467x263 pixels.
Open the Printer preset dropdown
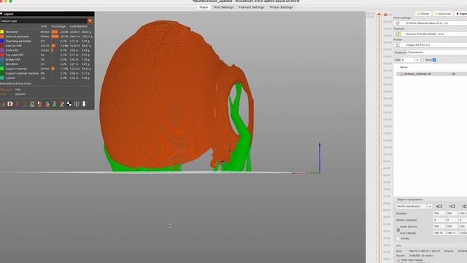(431, 45)
